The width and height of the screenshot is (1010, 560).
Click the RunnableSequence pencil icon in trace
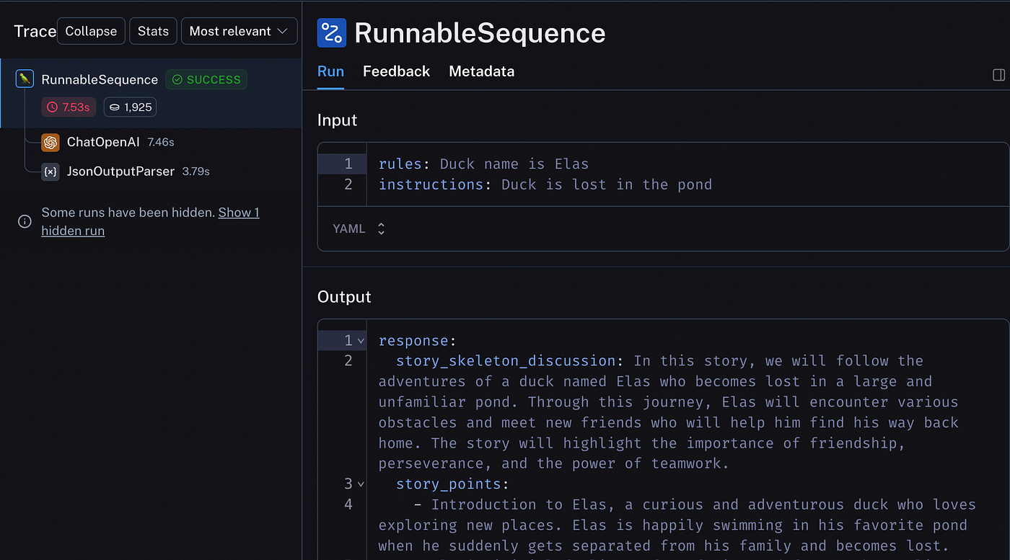pos(25,79)
